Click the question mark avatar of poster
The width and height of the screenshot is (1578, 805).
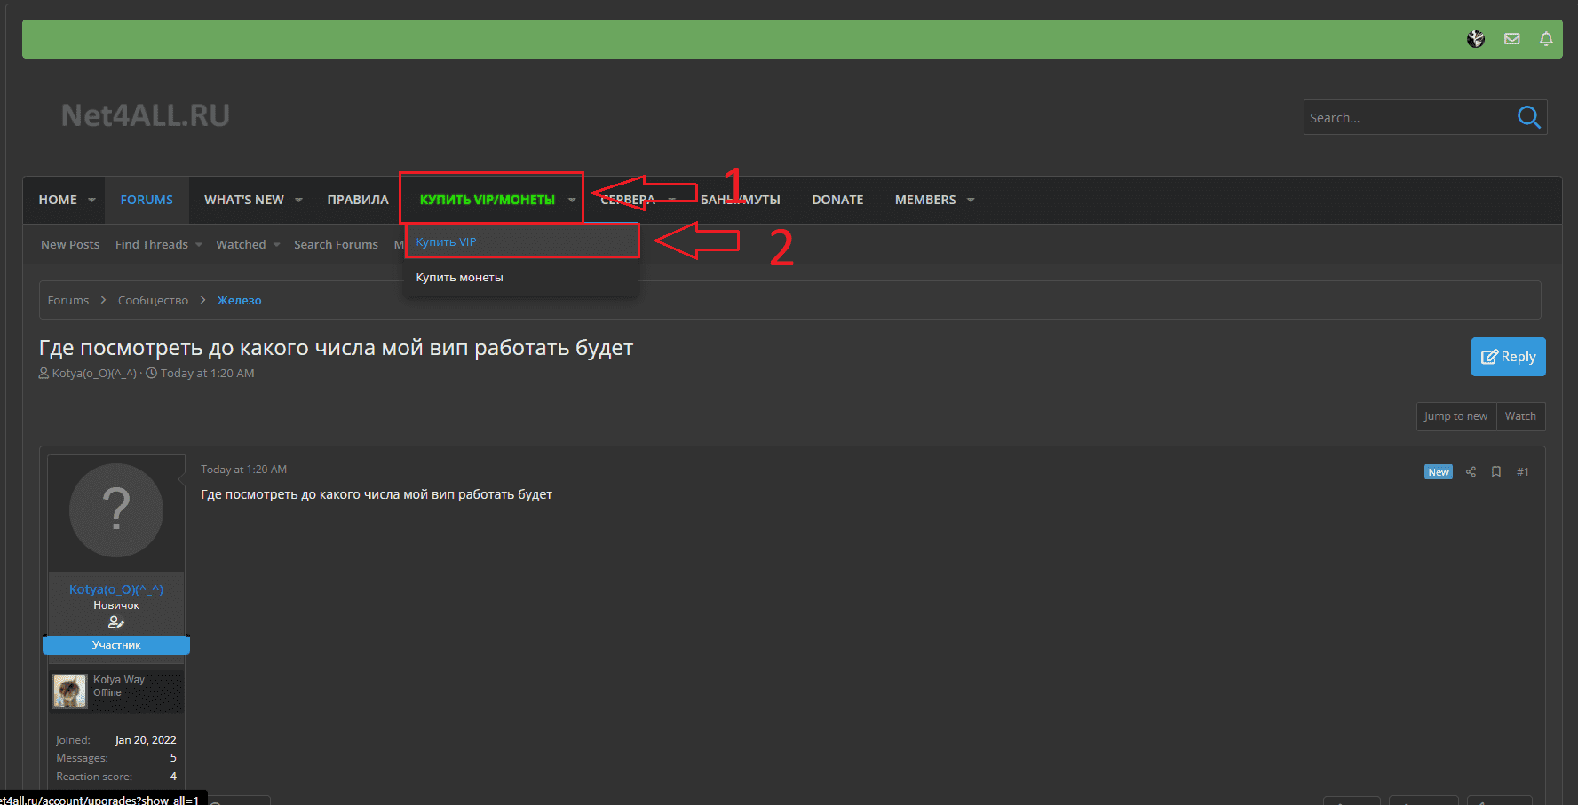(x=116, y=510)
